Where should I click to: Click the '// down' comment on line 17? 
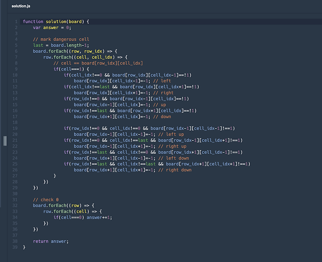(x=162, y=117)
